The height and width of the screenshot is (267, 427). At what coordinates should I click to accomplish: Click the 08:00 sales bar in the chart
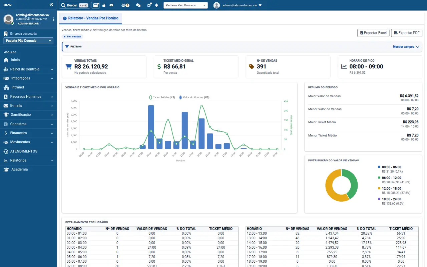coord(151,127)
